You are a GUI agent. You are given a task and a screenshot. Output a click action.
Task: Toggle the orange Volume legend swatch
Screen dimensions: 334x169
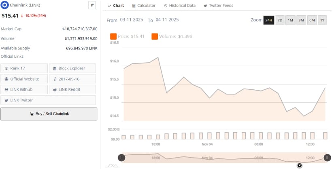tap(155, 36)
